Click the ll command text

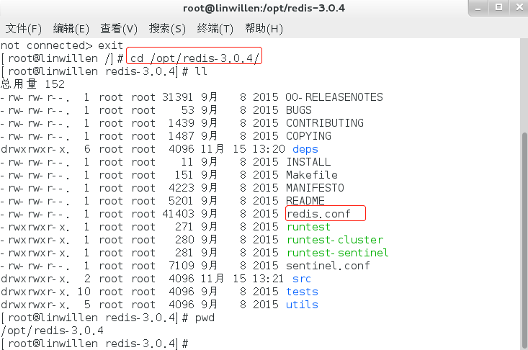coord(201,71)
